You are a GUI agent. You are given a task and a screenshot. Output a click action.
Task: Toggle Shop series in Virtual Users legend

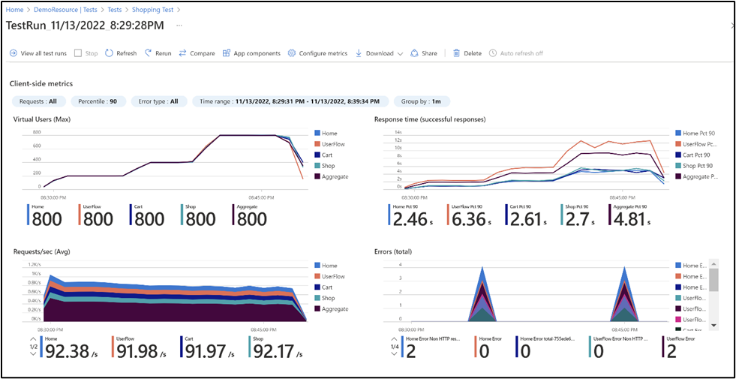[x=325, y=166]
